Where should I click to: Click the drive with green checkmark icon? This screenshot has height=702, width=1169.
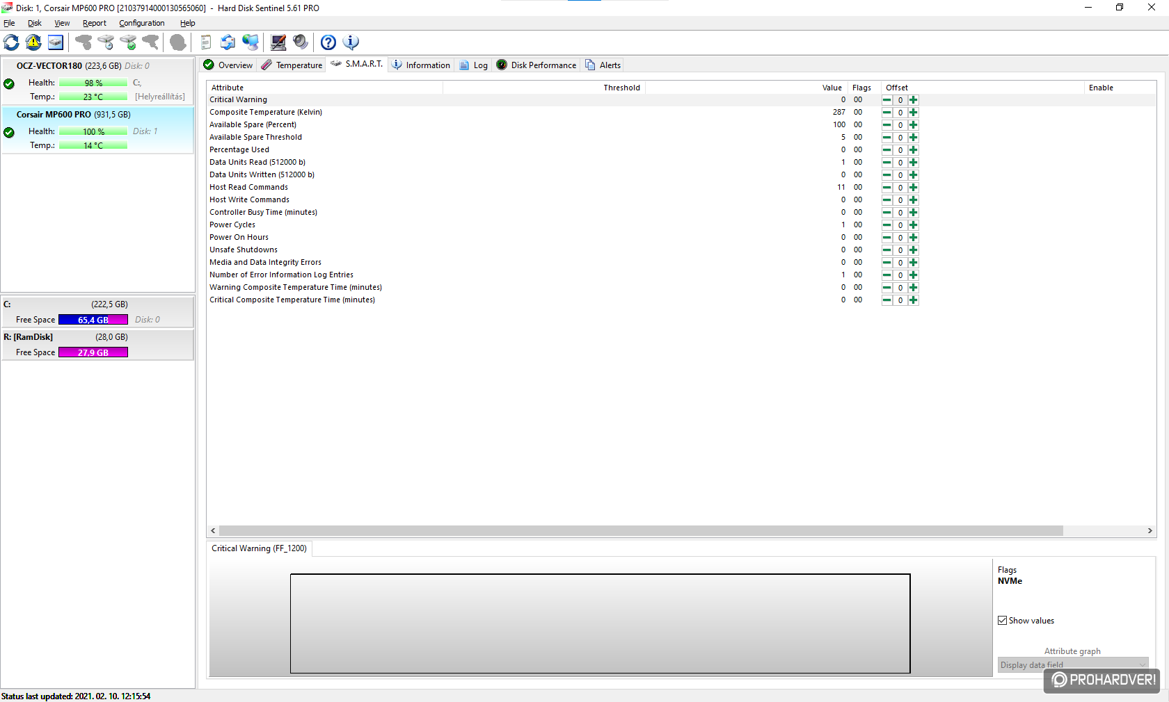coord(128,42)
